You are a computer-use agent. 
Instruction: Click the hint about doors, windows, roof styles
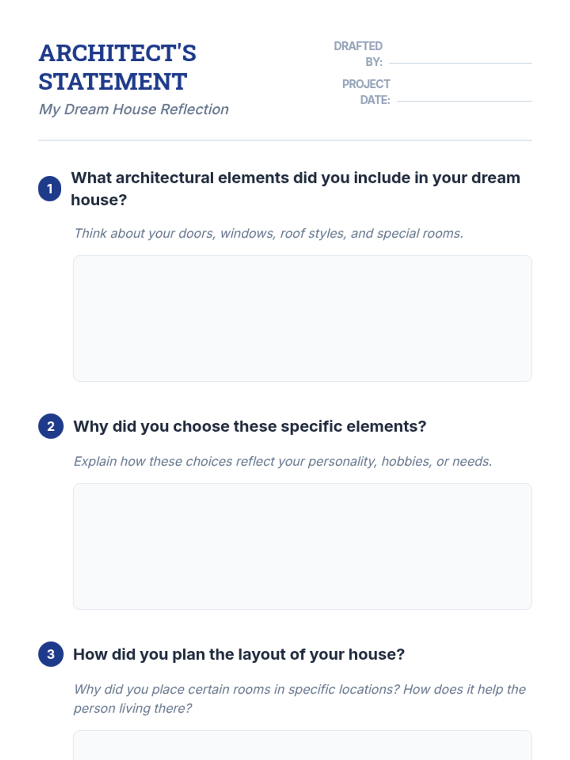coord(268,233)
